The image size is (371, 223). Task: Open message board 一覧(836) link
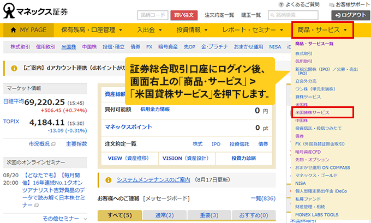(263, 198)
